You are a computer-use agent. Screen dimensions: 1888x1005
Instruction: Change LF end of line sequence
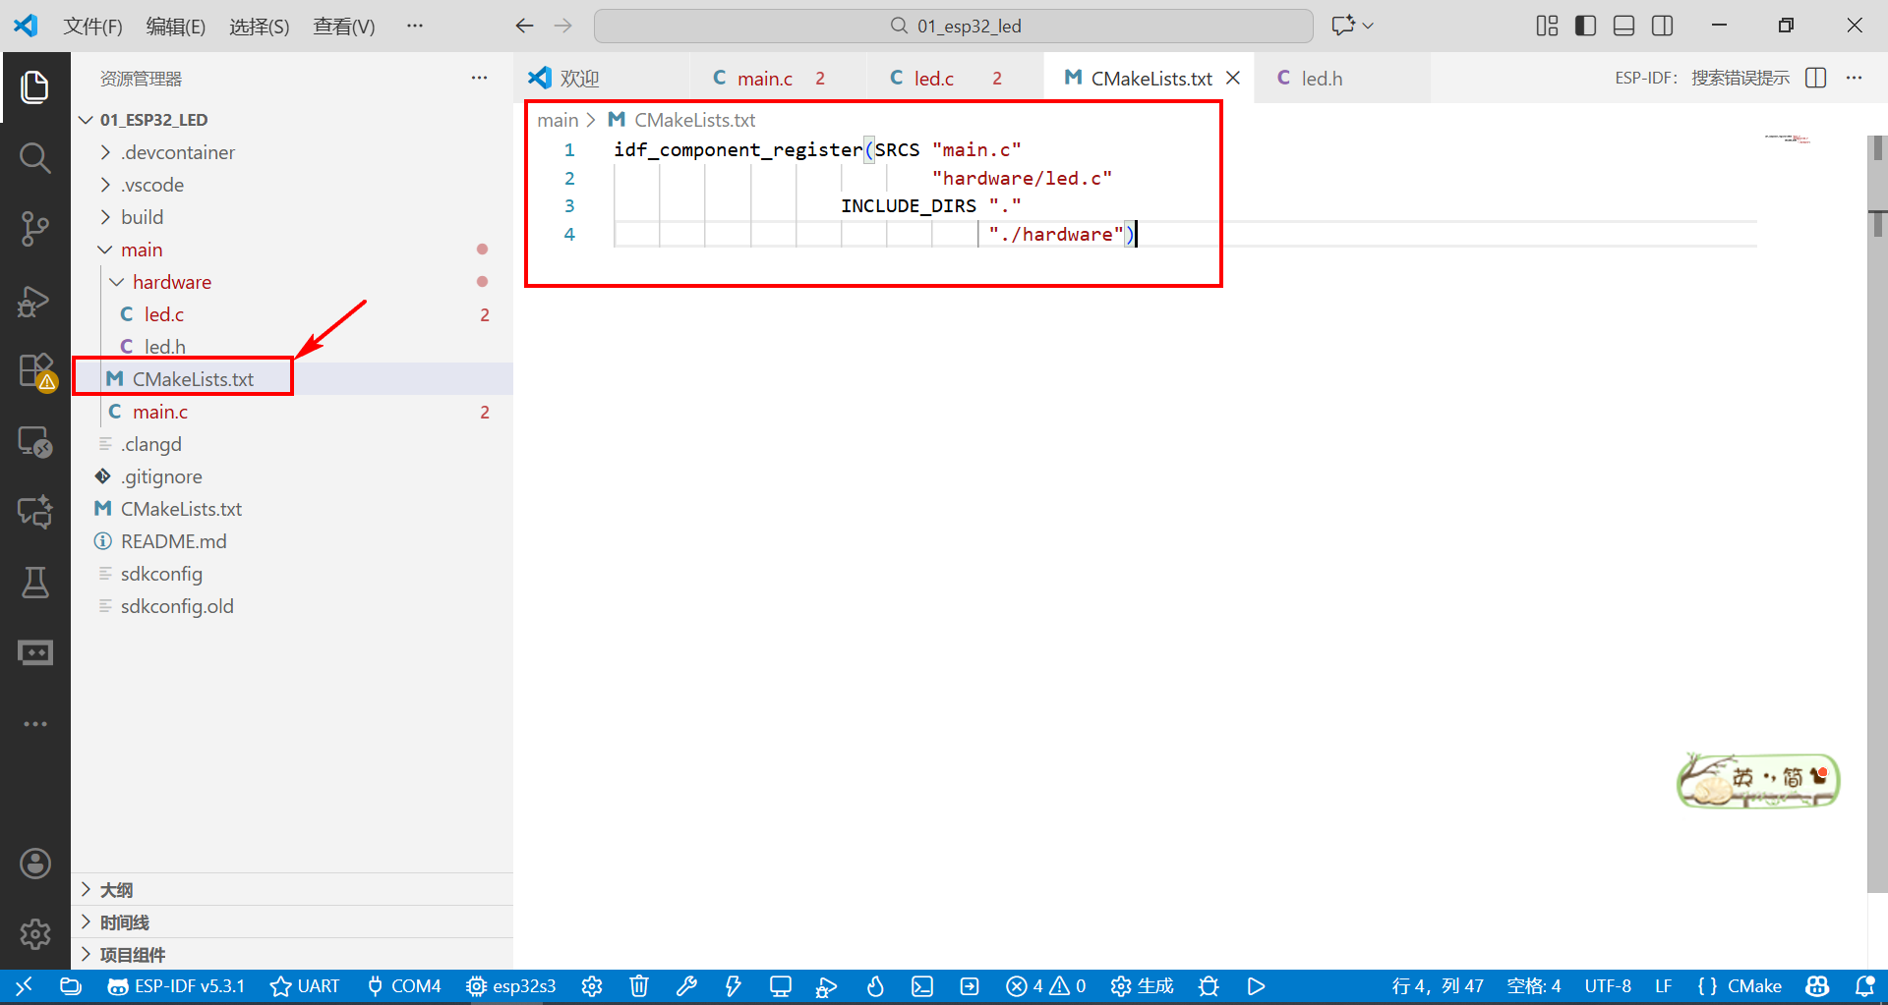(x=1664, y=985)
